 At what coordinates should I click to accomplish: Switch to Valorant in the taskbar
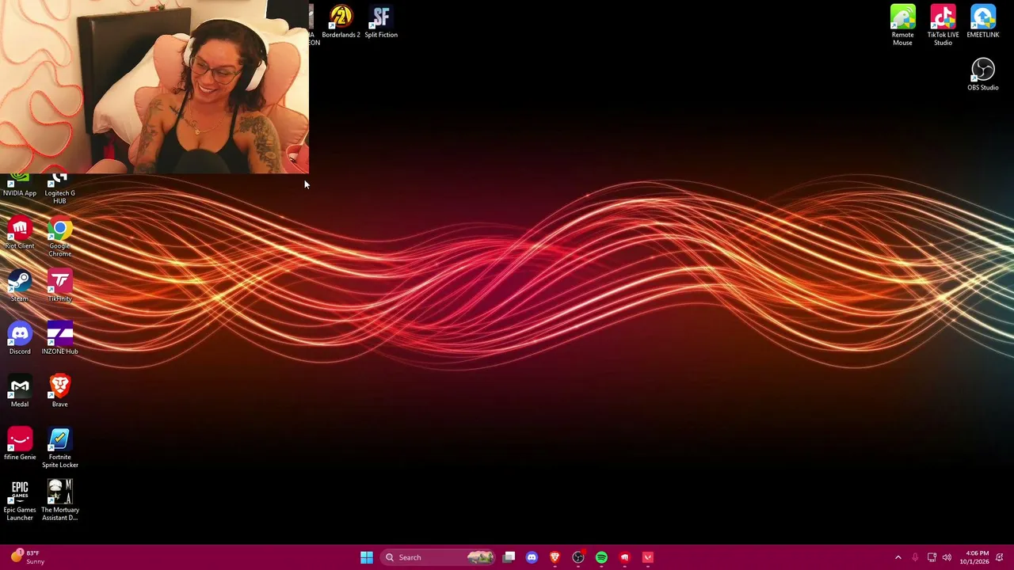648,557
